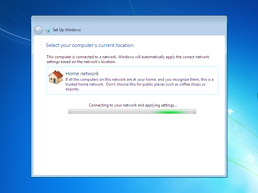Click the back arrow navigation icon

[38, 30]
